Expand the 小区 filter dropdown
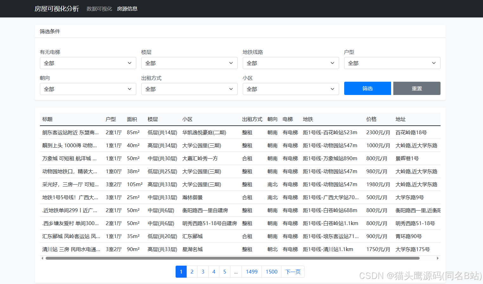This screenshot has height=284, width=483. [291, 89]
